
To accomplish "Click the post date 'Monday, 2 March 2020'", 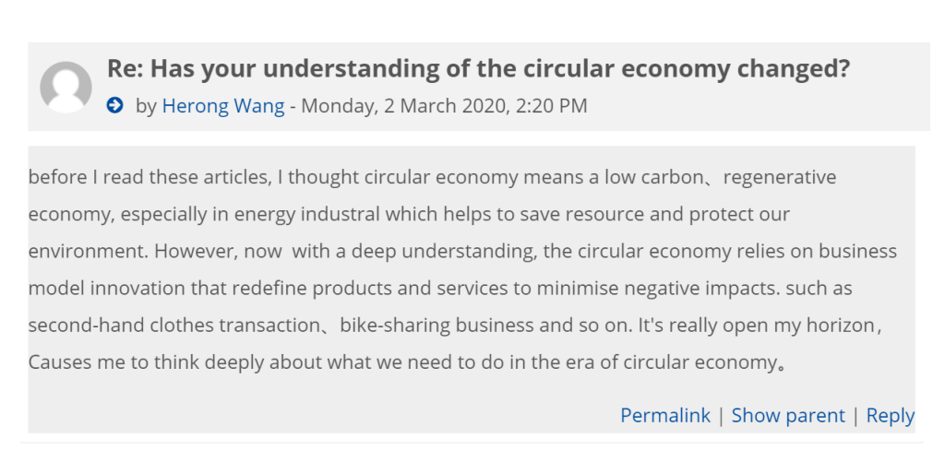I will pyautogui.click(x=401, y=106).
